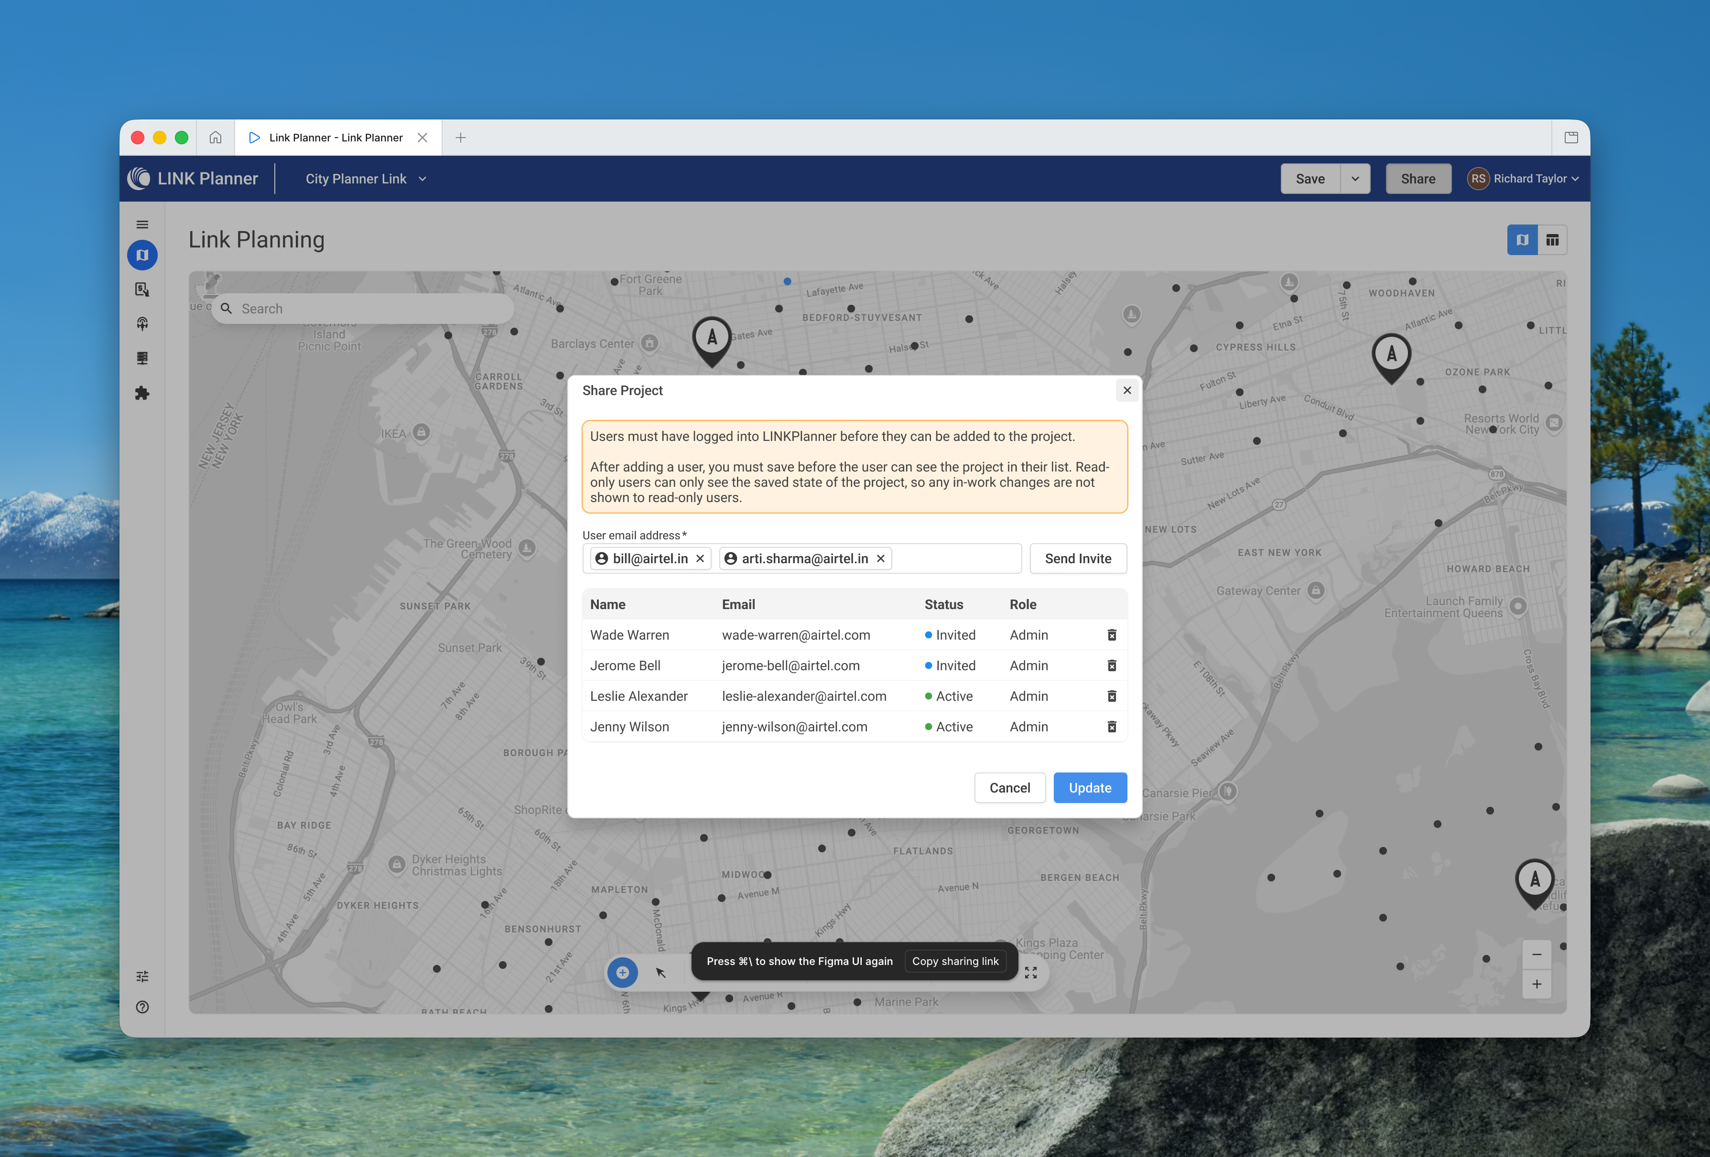Image resolution: width=1710 pixels, height=1157 pixels.
Task: Click the LINK Planner logo
Action: point(193,179)
